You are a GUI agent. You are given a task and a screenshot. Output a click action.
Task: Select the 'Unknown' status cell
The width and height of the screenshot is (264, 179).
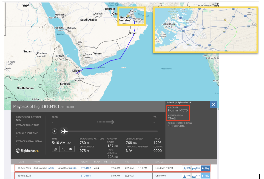pyautogui.click(x=161, y=176)
